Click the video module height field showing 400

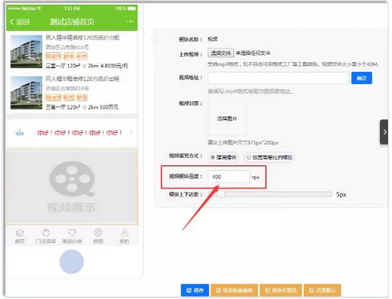pyautogui.click(x=229, y=177)
